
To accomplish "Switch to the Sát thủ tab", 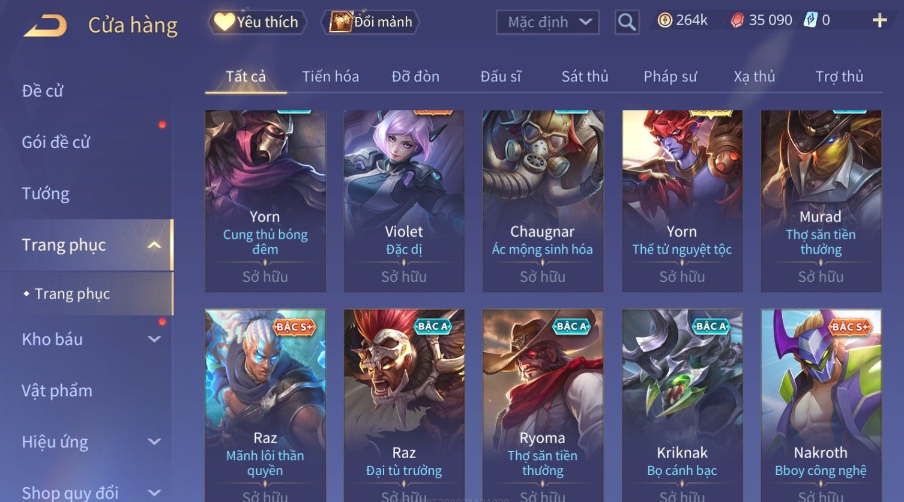I will pyautogui.click(x=585, y=77).
